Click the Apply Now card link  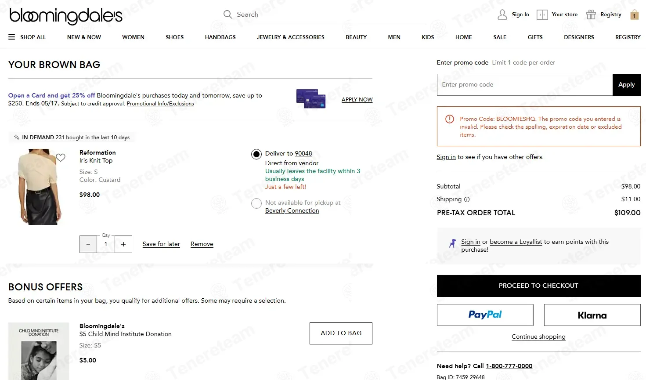(x=357, y=100)
